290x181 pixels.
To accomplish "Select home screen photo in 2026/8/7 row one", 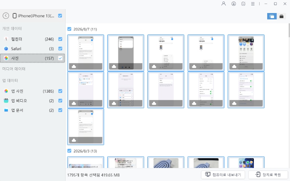I will pyautogui.click(x=246, y=53).
